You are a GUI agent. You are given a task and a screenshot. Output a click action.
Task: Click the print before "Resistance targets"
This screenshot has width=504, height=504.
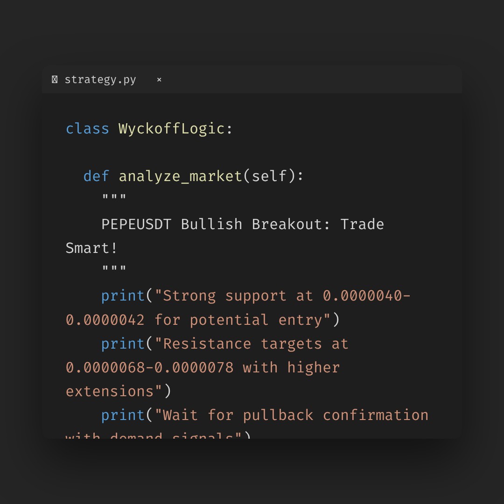point(123,344)
